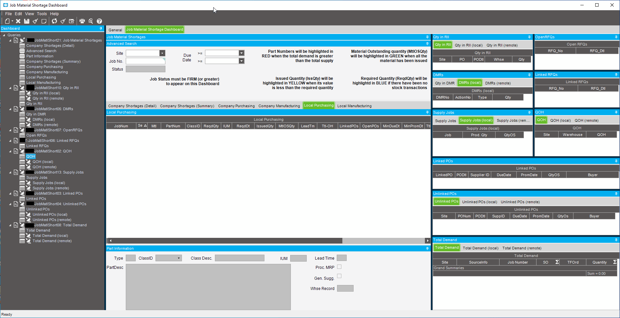This screenshot has width=620, height=318.
Task: Click pin icon on Advanced Search panel
Action: [427, 44]
